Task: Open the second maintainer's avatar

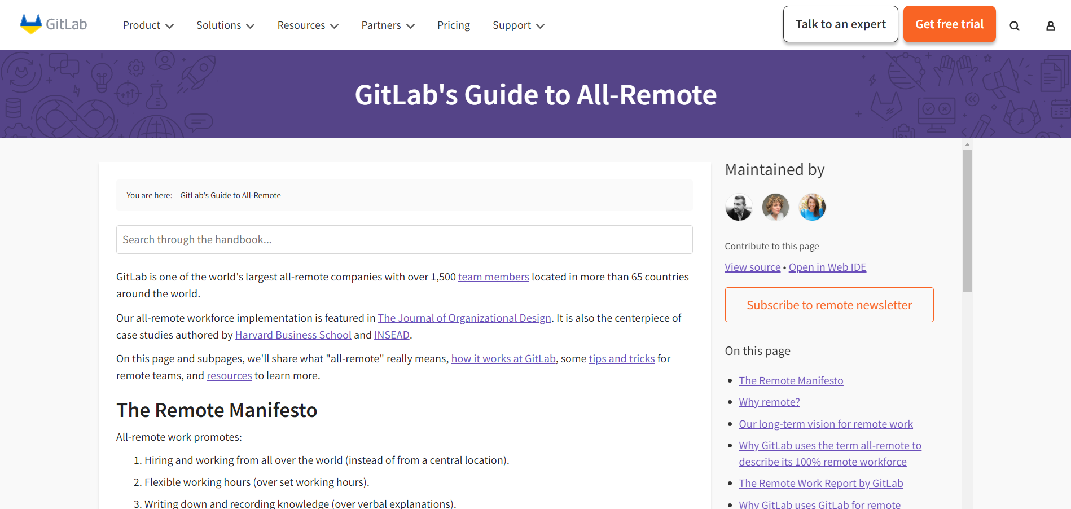Action: [x=775, y=207]
